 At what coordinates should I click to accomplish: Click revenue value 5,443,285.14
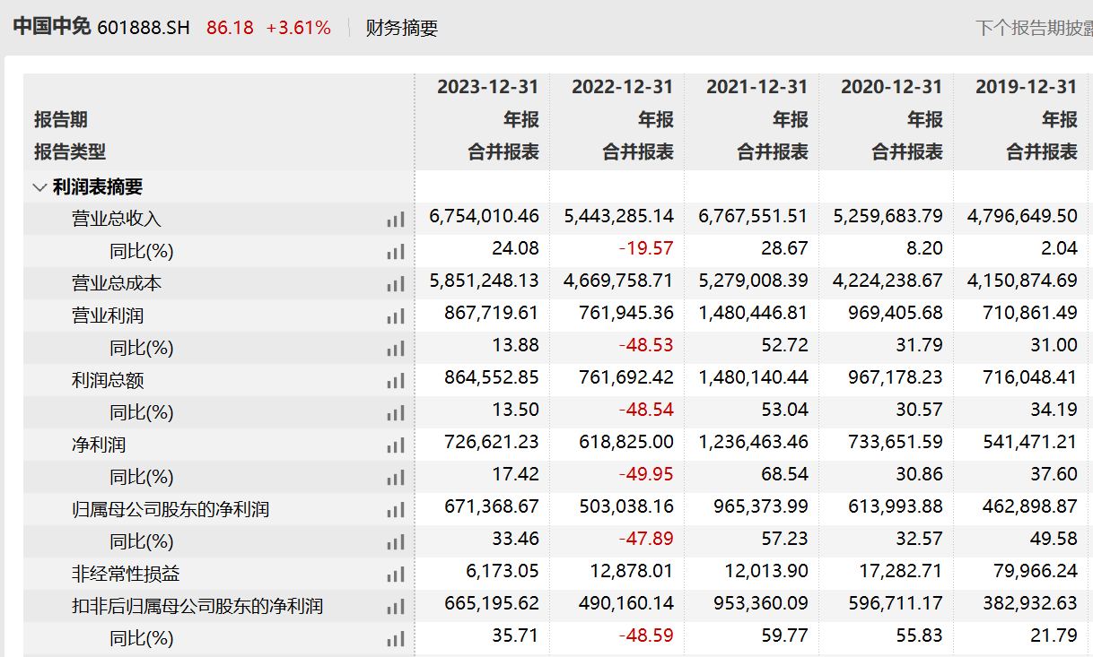(x=619, y=216)
